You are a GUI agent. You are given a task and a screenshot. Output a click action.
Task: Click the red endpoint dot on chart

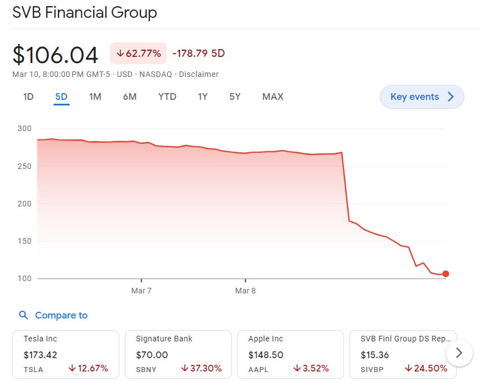445,274
